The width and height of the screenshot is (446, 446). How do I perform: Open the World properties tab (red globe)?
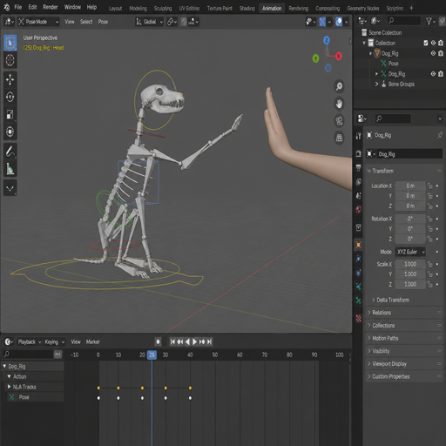[359, 209]
